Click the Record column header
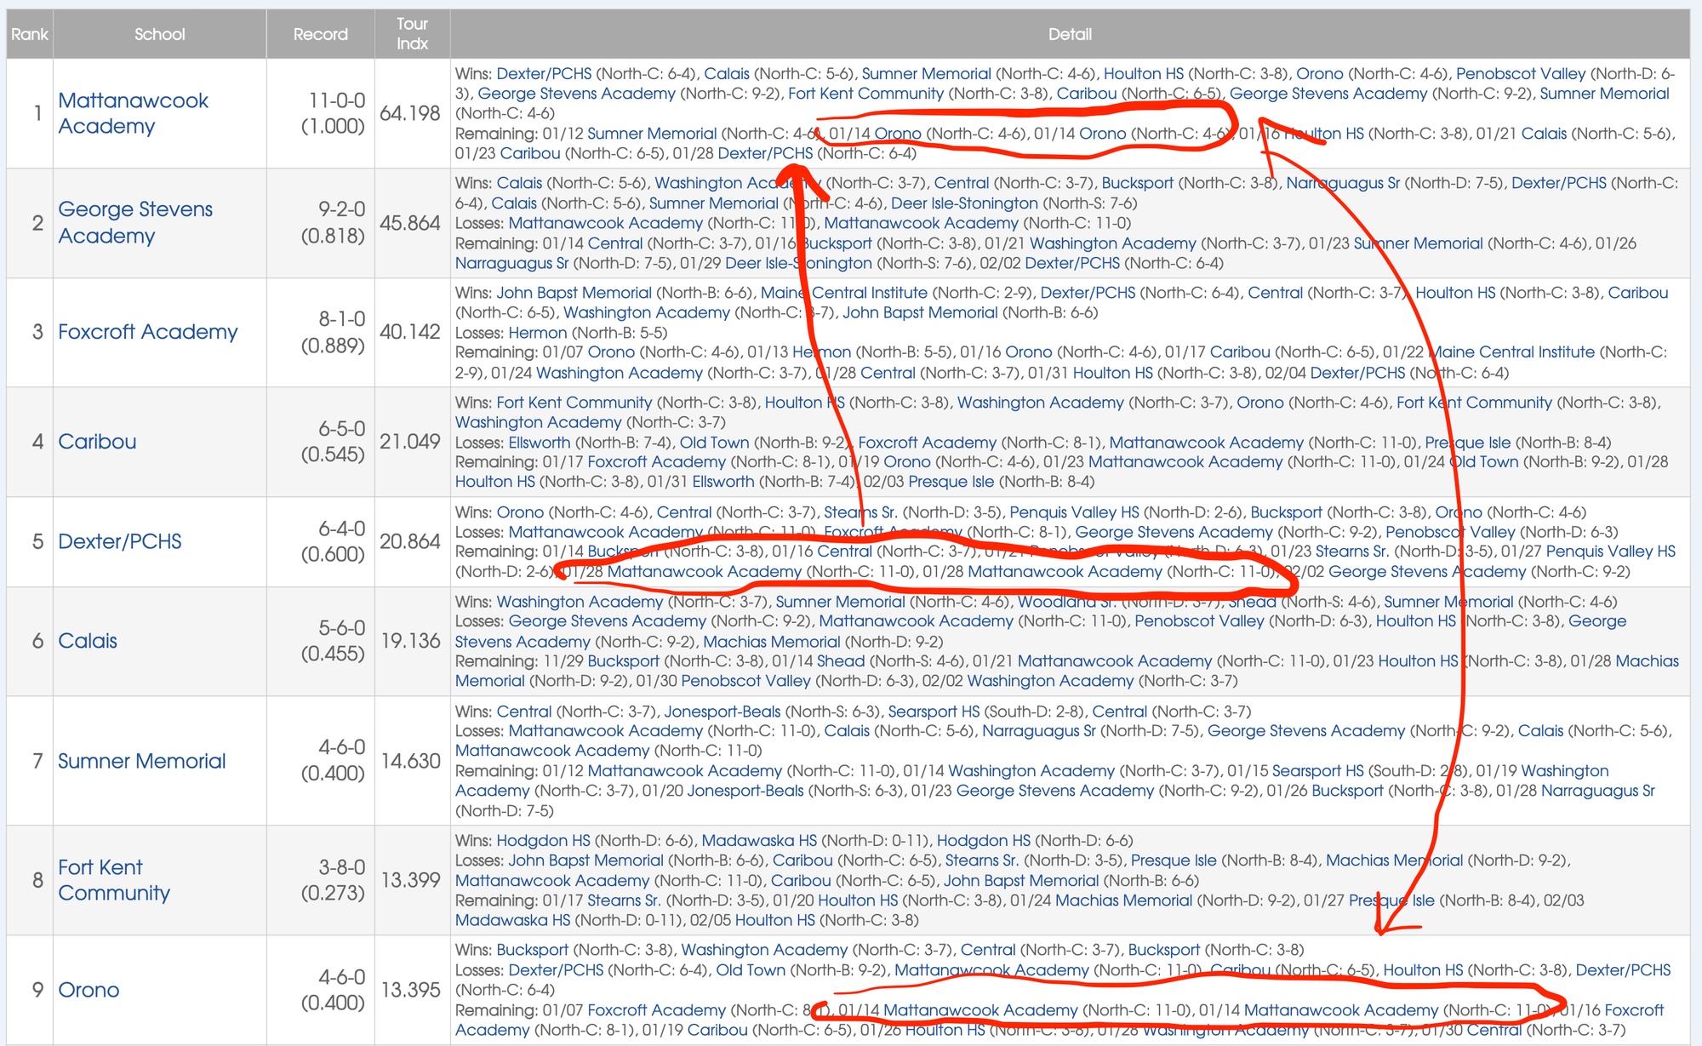The image size is (1702, 1046). point(320,34)
